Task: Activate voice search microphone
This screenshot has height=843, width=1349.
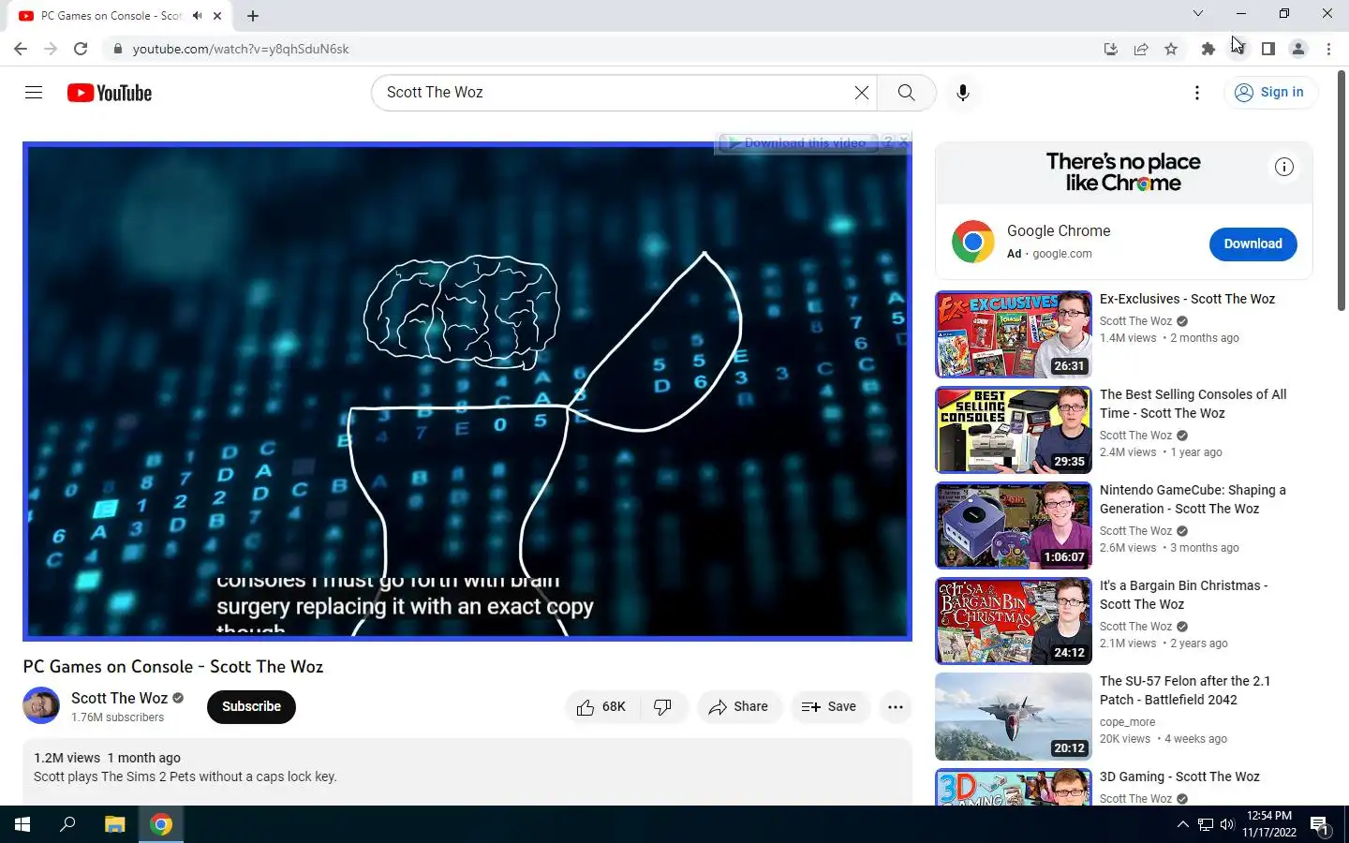Action: pos(963,93)
